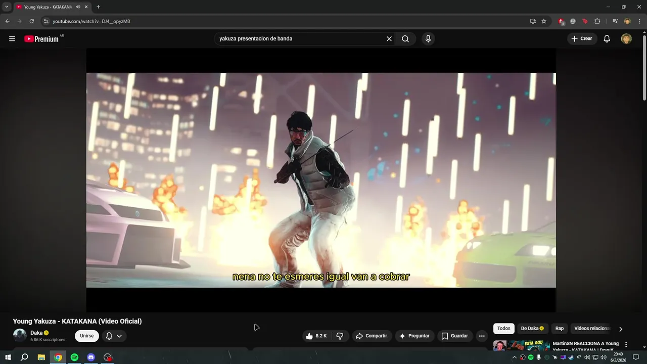Viewport: 647px width, 364px height.
Task: Open Windows Start menu
Action: (8, 357)
